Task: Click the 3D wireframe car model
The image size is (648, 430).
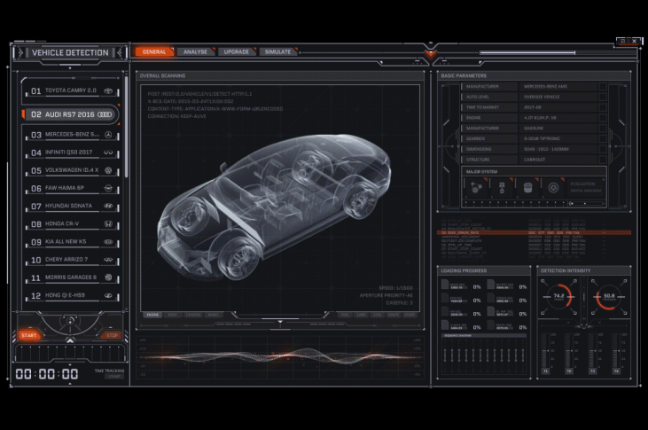Action: (x=274, y=206)
